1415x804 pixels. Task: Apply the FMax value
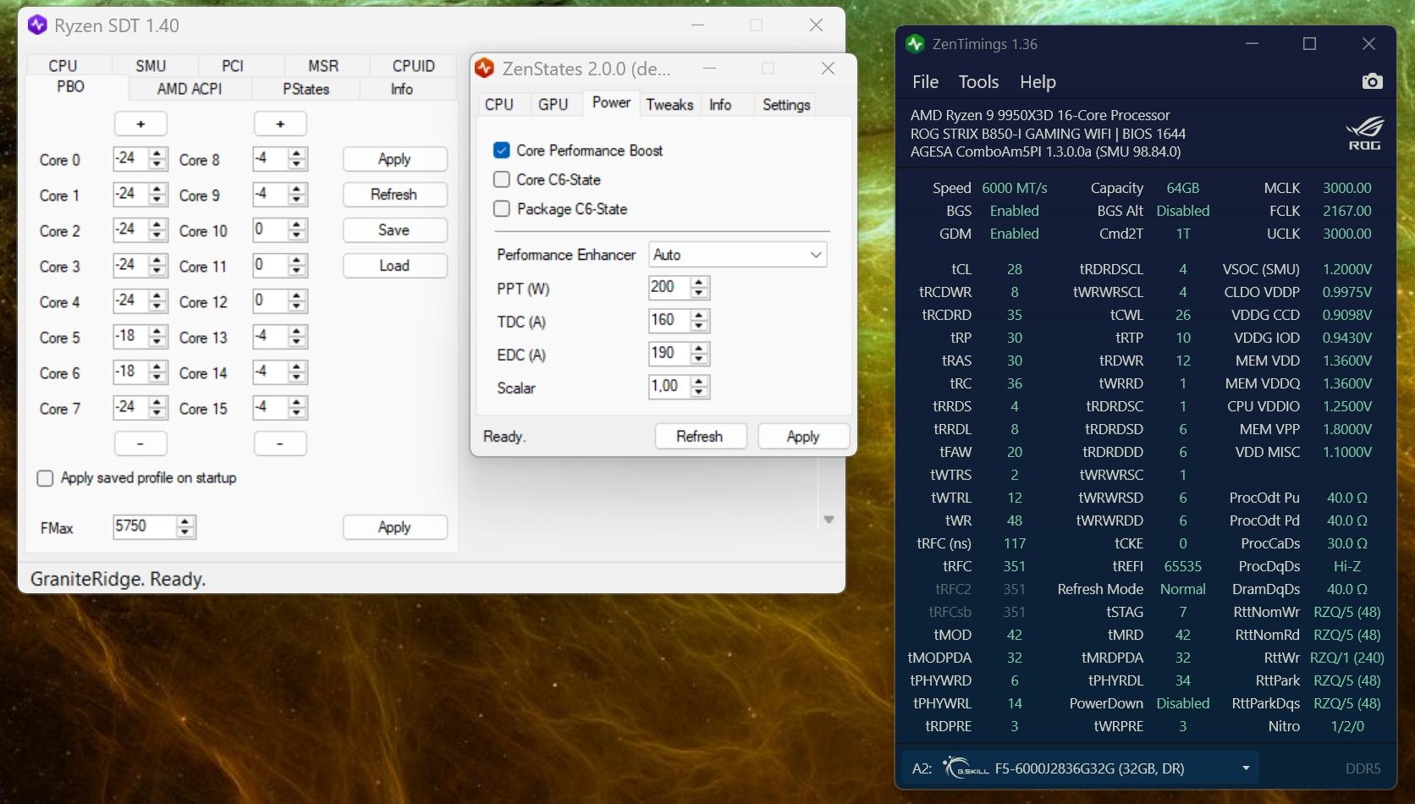point(394,527)
